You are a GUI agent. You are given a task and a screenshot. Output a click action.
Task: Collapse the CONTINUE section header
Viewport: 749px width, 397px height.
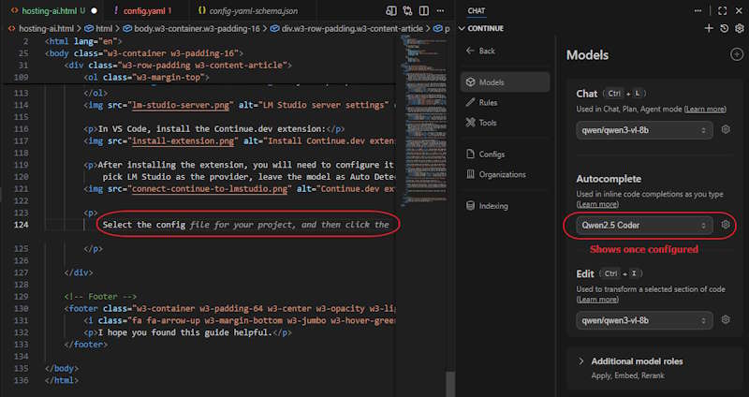click(x=481, y=29)
